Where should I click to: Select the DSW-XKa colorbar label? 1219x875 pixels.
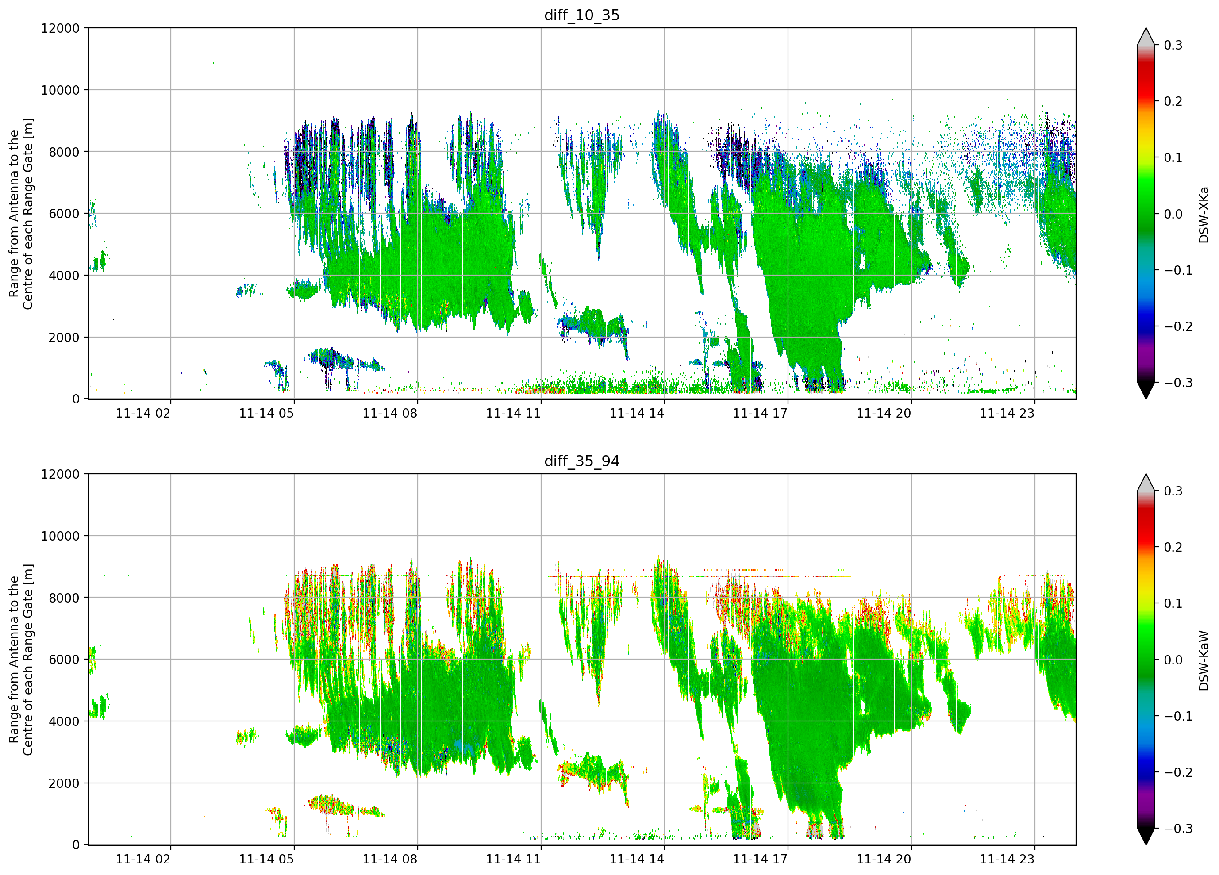tap(1204, 215)
